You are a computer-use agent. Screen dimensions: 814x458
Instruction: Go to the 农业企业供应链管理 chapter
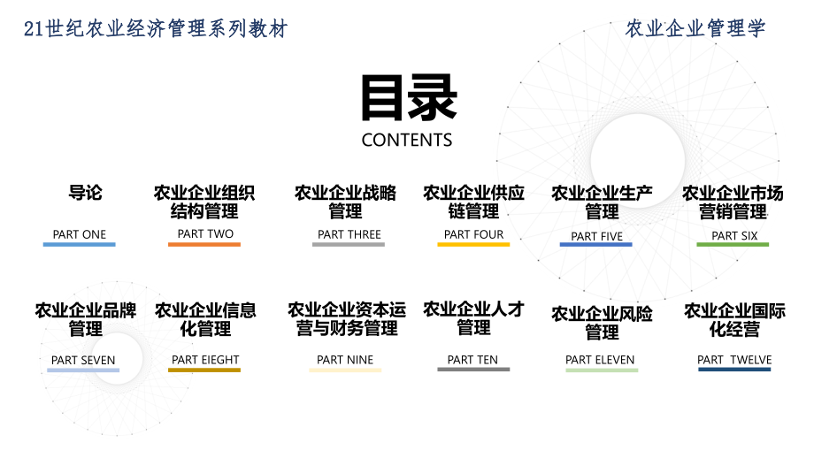(x=473, y=202)
